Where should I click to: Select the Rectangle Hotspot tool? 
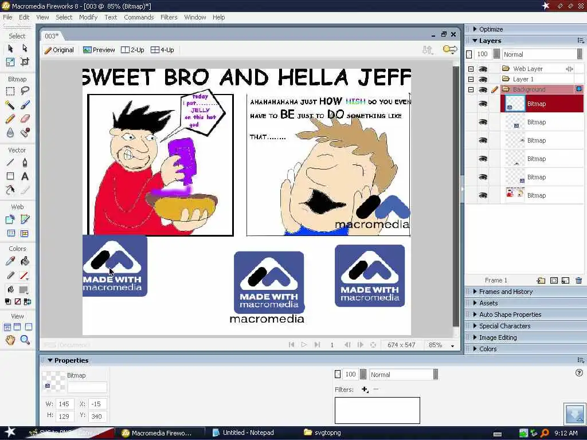point(10,219)
